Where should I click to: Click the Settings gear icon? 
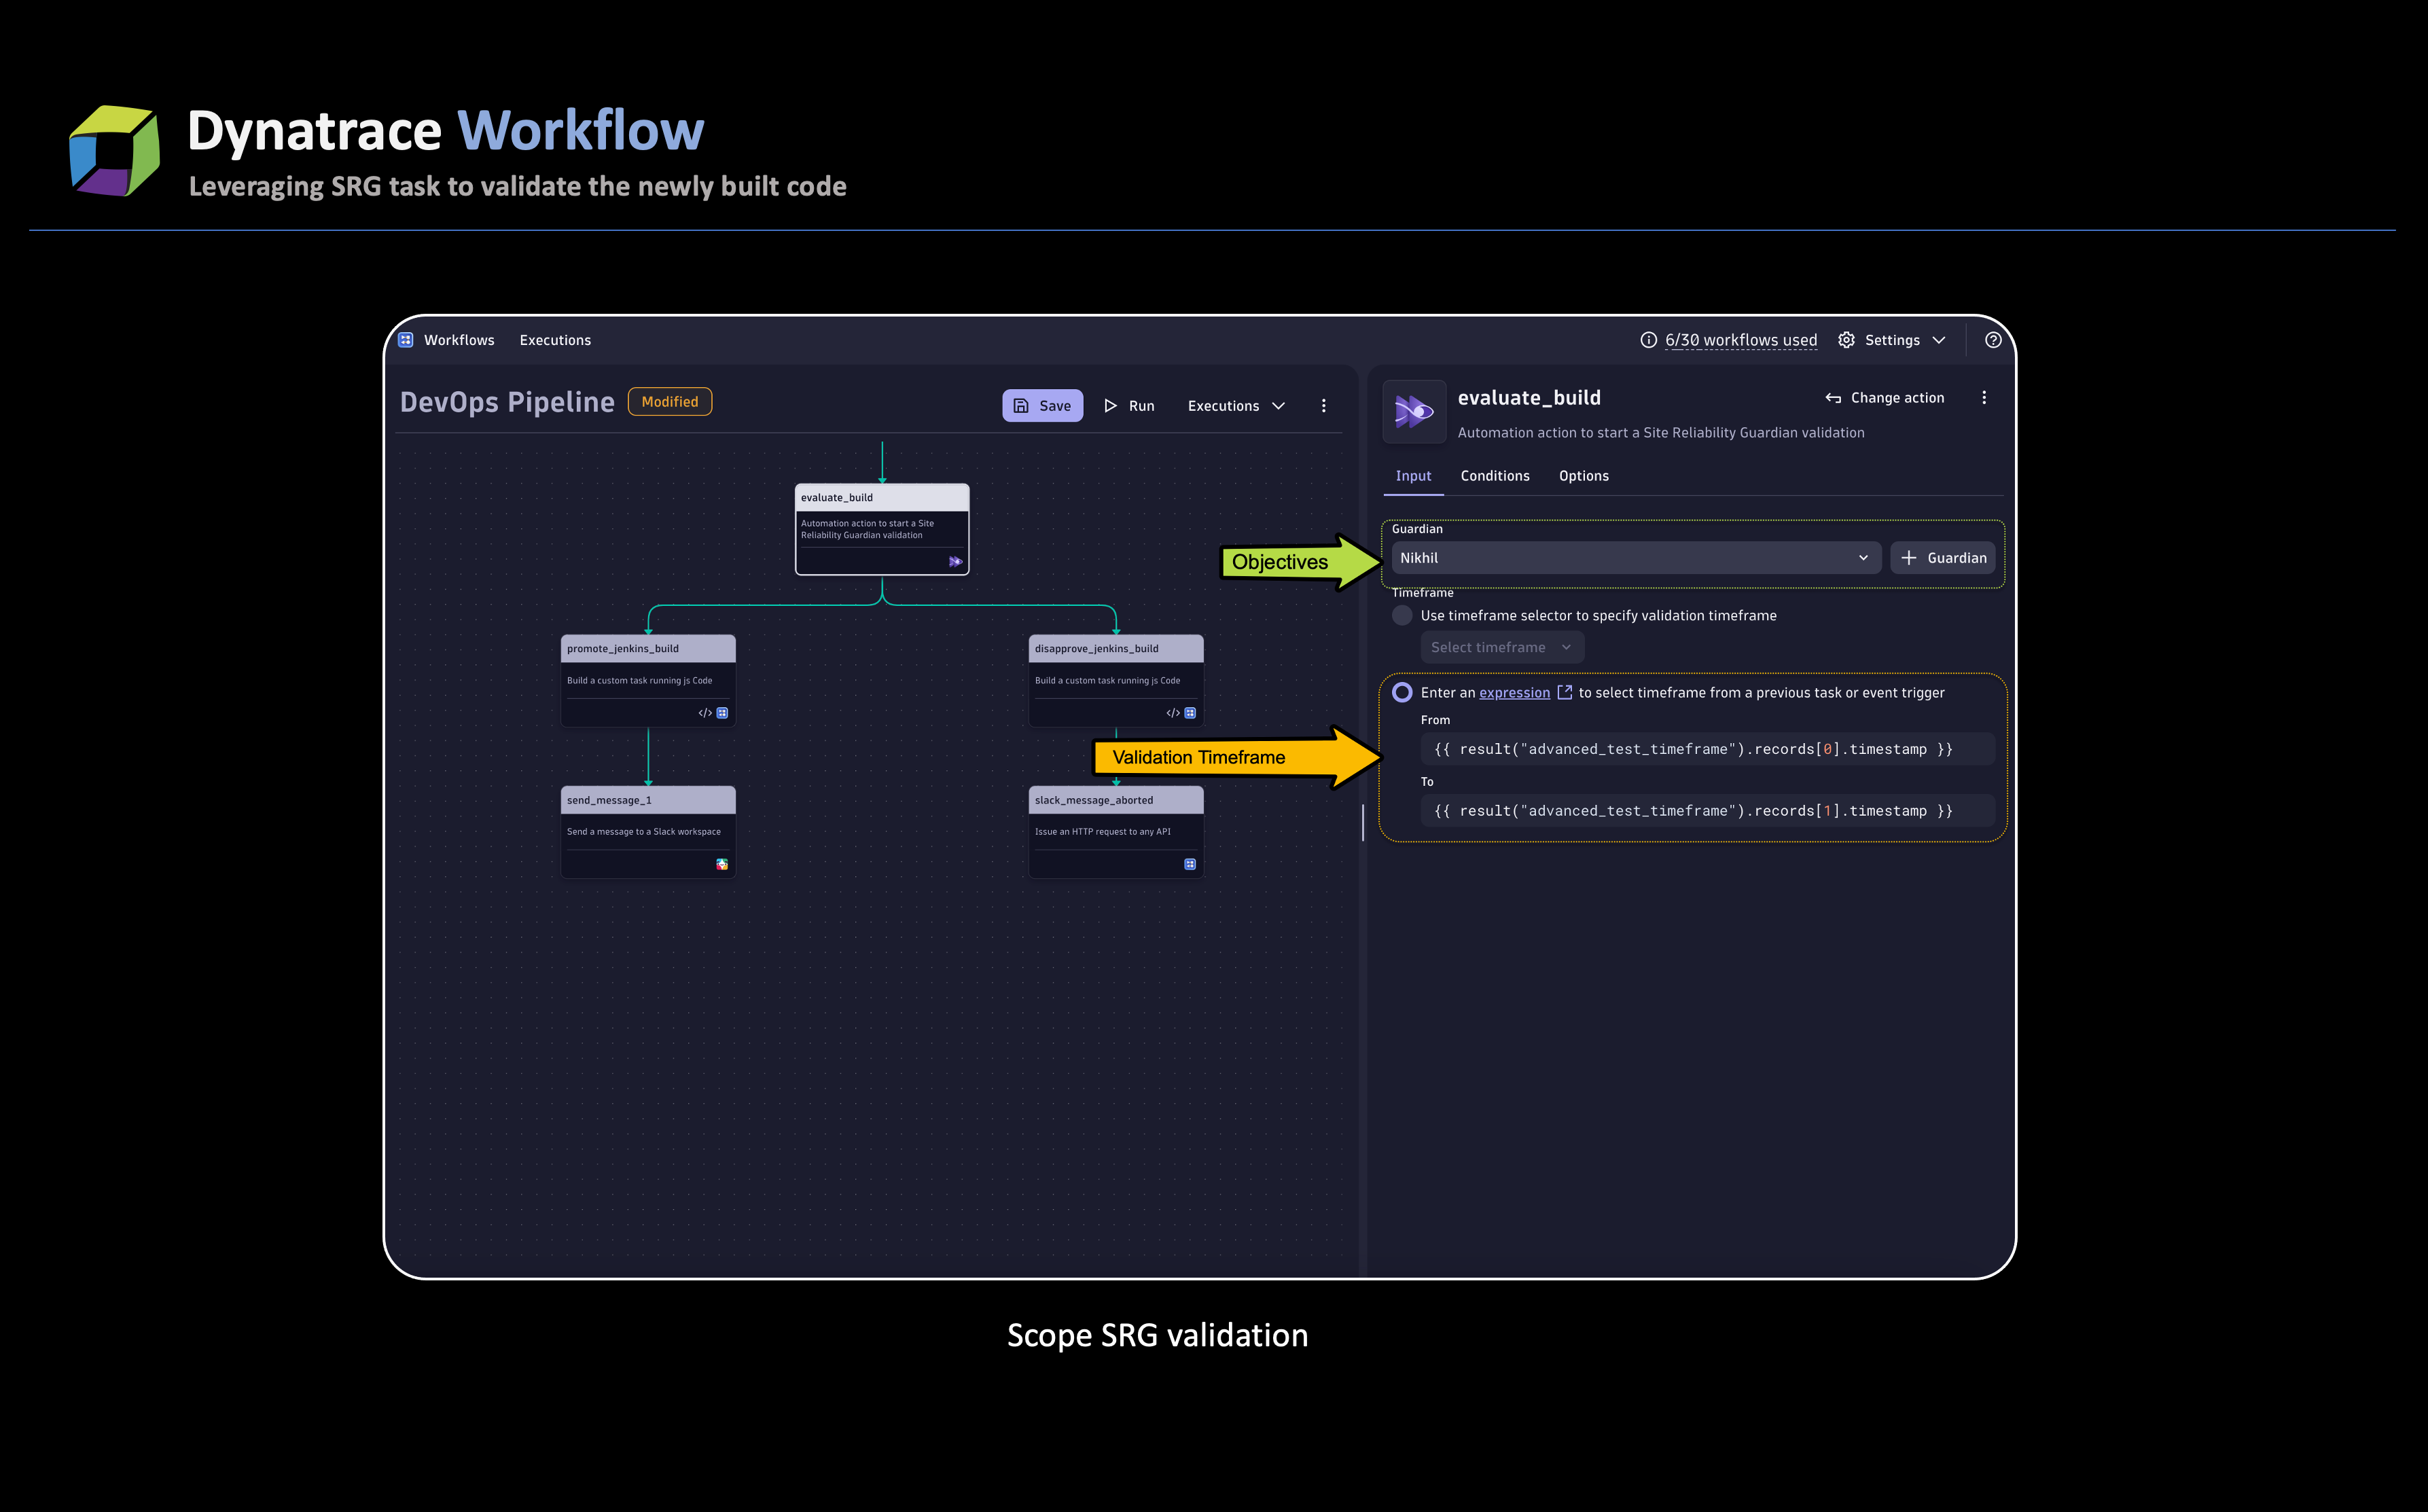click(1846, 340)
